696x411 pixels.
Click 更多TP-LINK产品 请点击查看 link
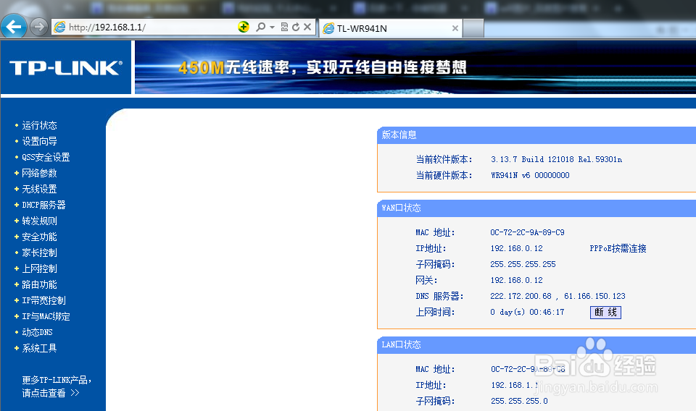coord(57,386)
